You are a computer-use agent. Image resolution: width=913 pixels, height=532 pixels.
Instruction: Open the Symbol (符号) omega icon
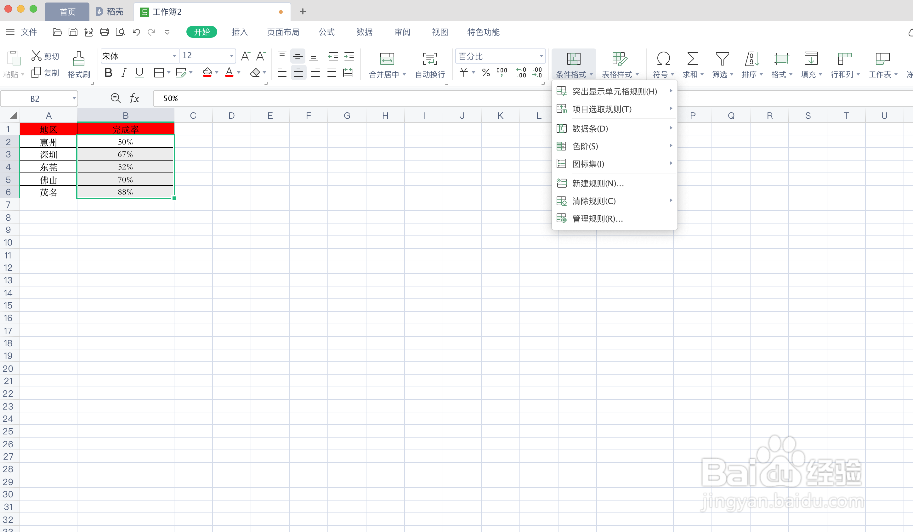[x=663, y=59]
